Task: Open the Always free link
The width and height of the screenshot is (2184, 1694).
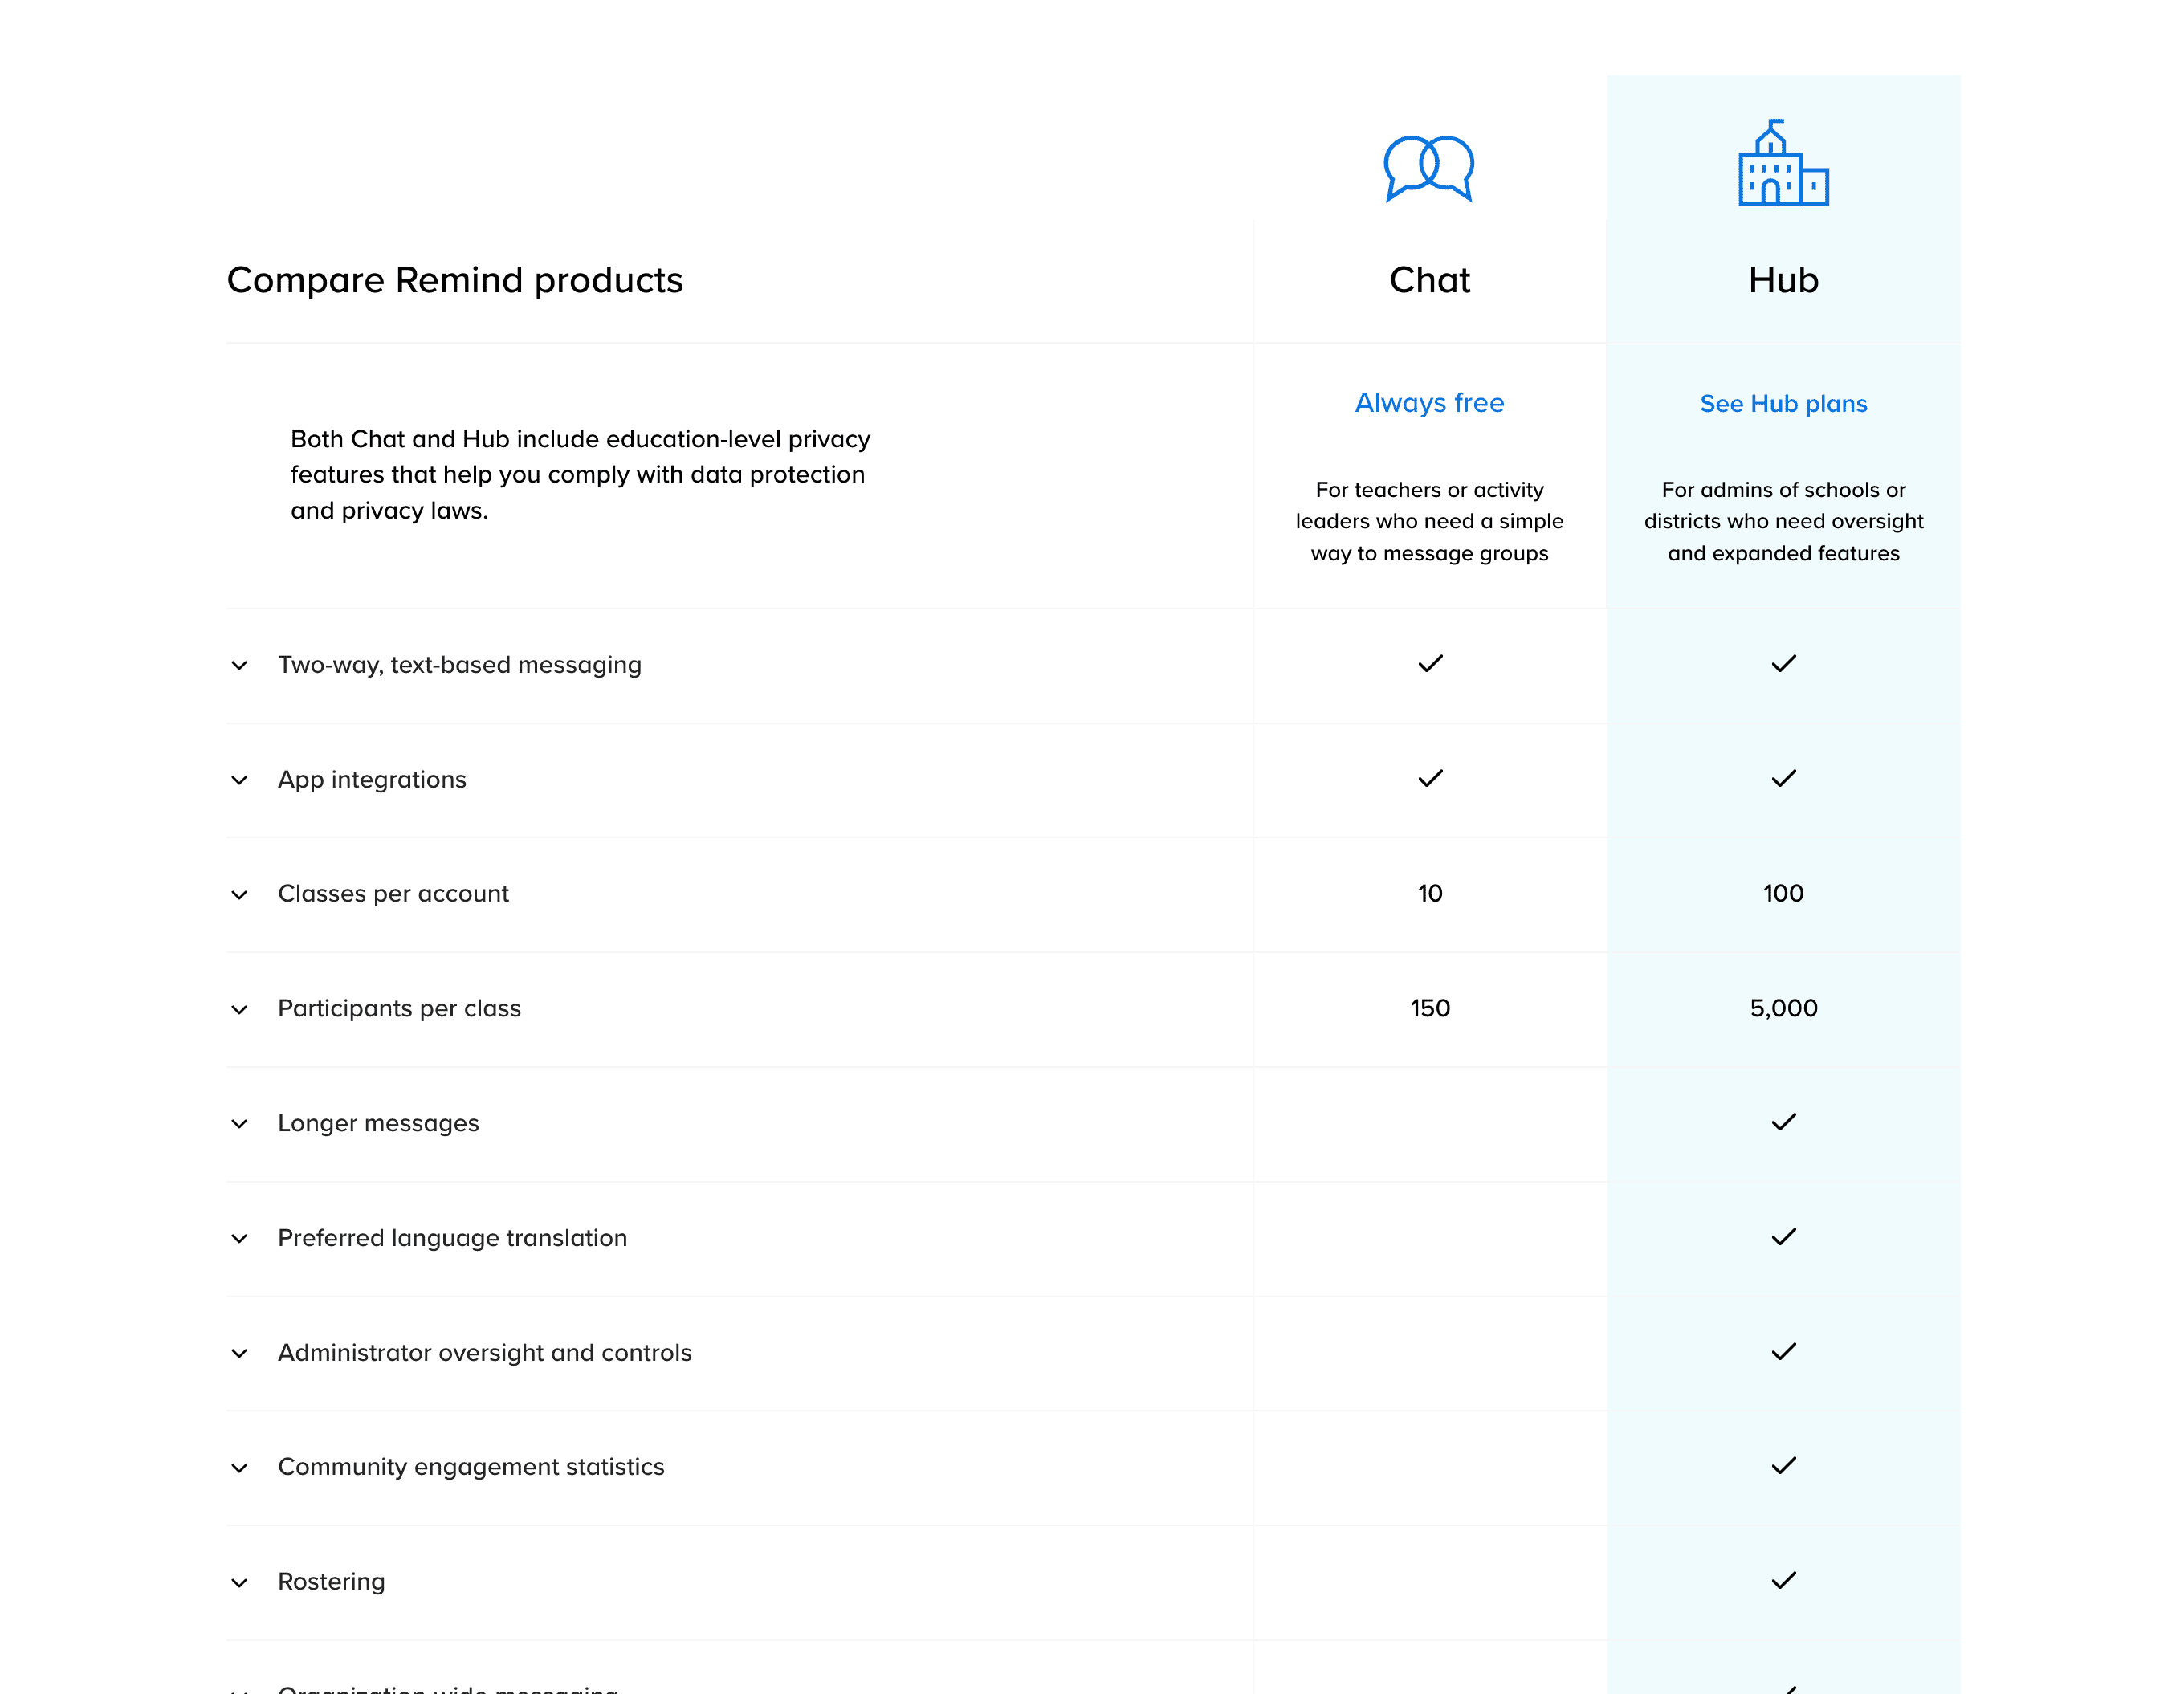Action: (1429, 403)
